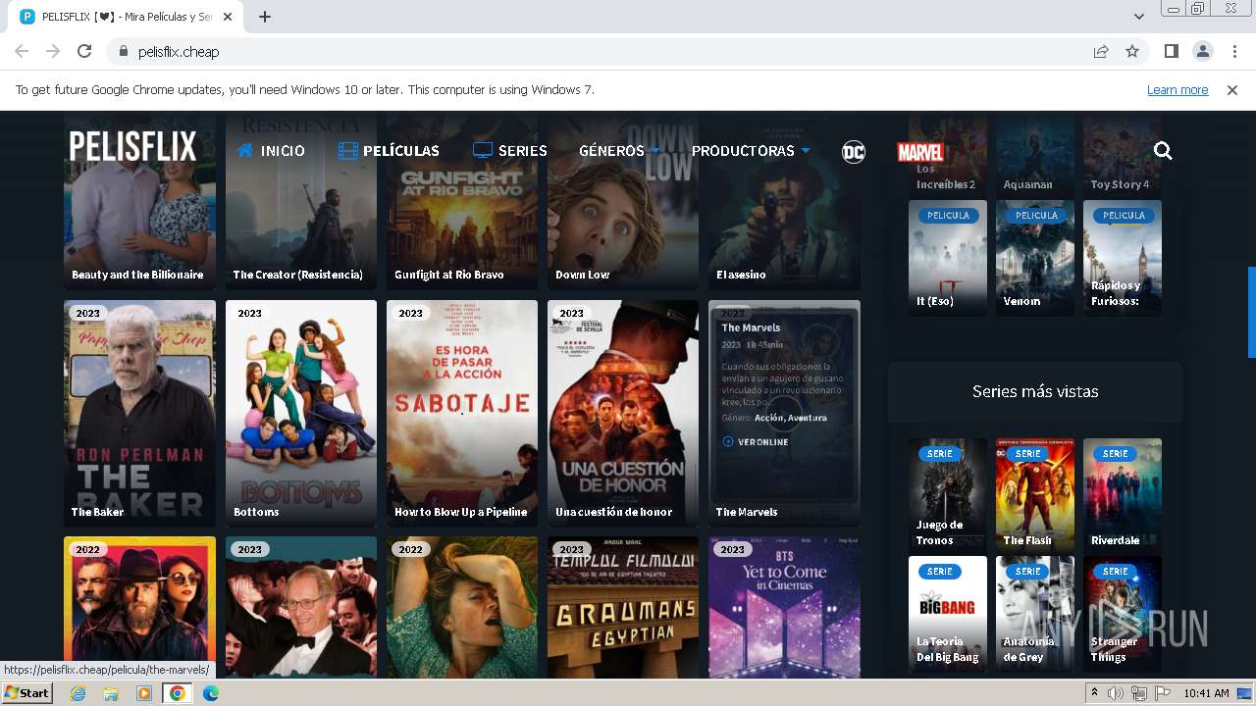
Task: Reload the page
Action: (x=84, y=51)
